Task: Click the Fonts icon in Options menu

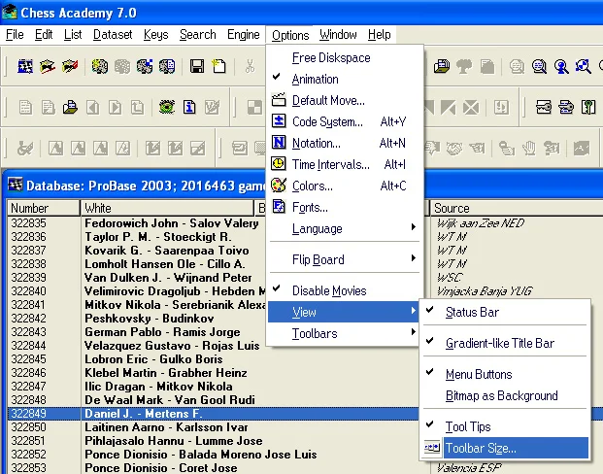Action: click(279, 207)
